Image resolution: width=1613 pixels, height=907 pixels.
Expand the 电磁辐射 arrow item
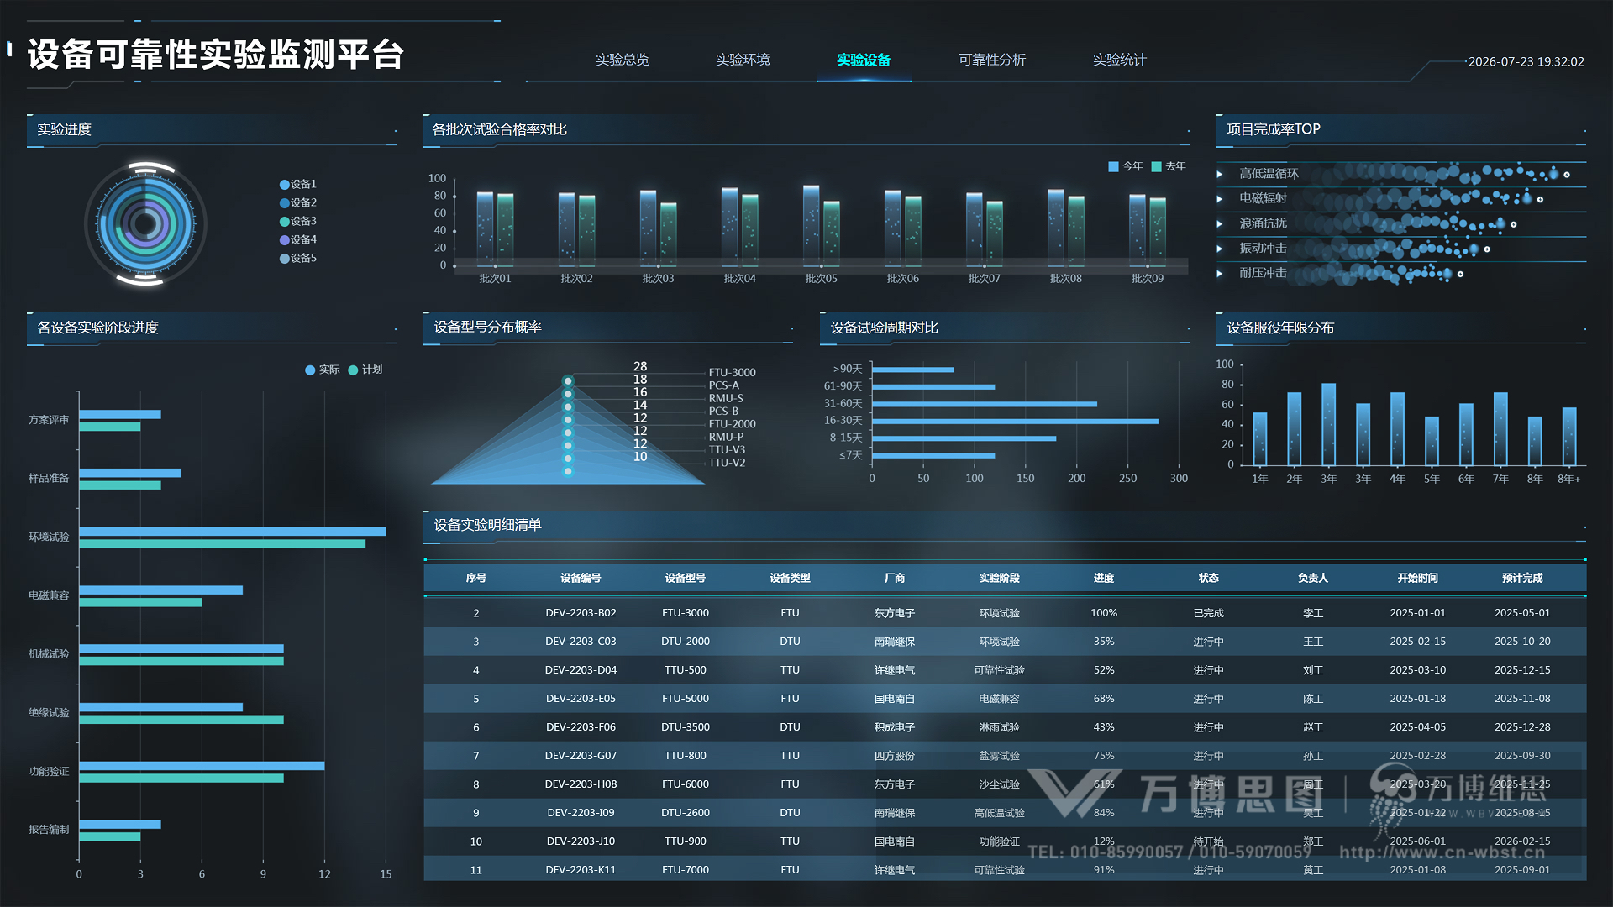(1220, 198)
